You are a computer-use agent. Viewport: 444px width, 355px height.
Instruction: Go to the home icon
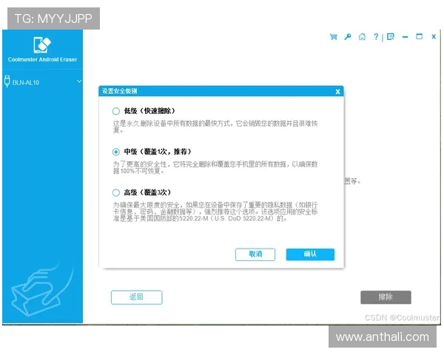362,37
